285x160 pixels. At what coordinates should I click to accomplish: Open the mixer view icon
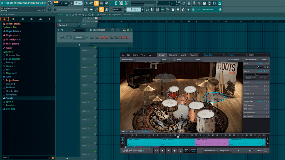pyautogui.click(x=163, y=9)
